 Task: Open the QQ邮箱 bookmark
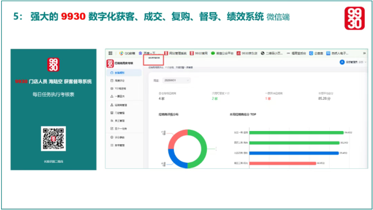(127, 53)
